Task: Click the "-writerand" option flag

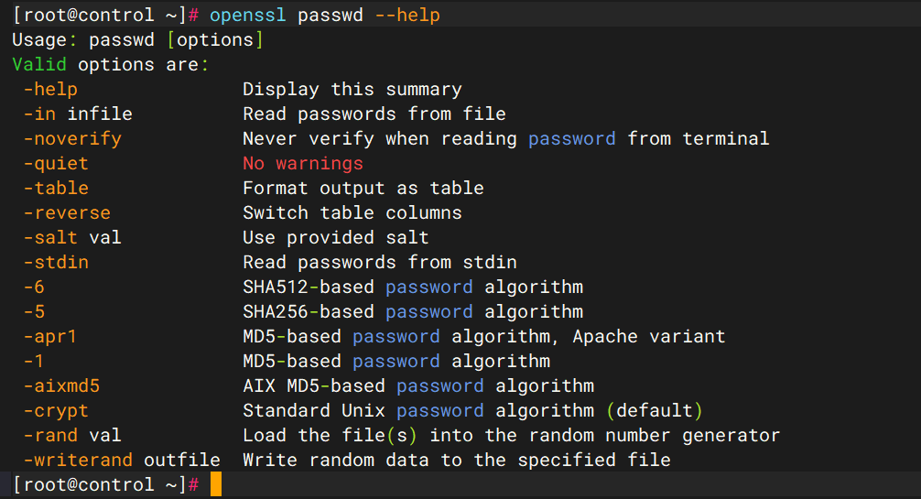Action: 78,461
